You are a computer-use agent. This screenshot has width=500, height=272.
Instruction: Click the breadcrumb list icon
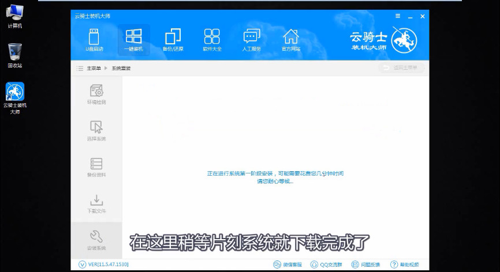[80, 68]
